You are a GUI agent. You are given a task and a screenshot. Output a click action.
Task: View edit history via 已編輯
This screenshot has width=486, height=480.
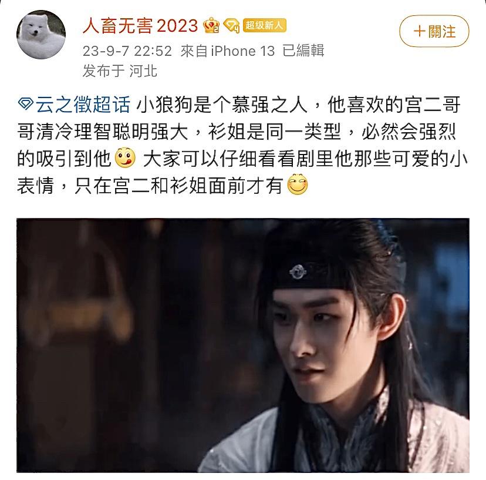point(303,51)
